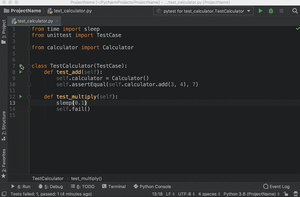
Task: Run test_add from its gutter run icon
Action: 21,72
